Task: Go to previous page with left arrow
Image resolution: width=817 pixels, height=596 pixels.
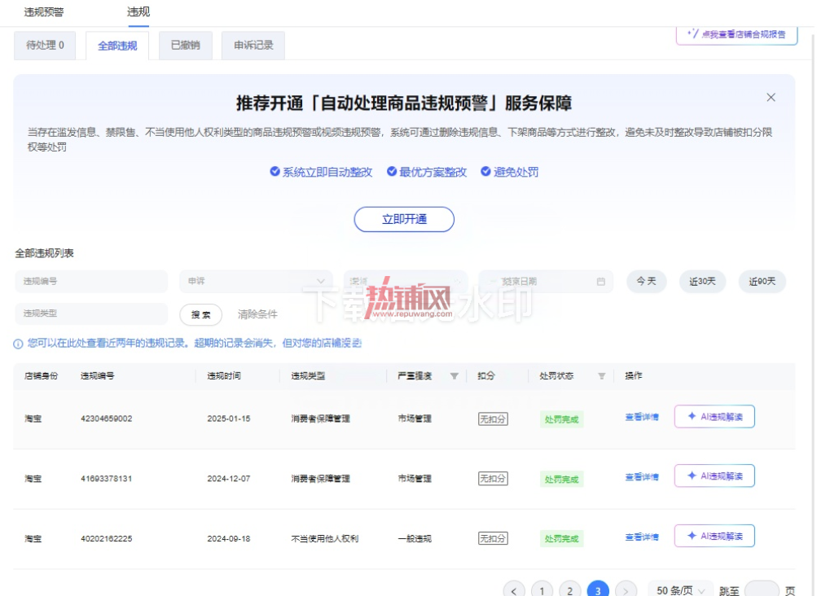Action: pos(514,590)
